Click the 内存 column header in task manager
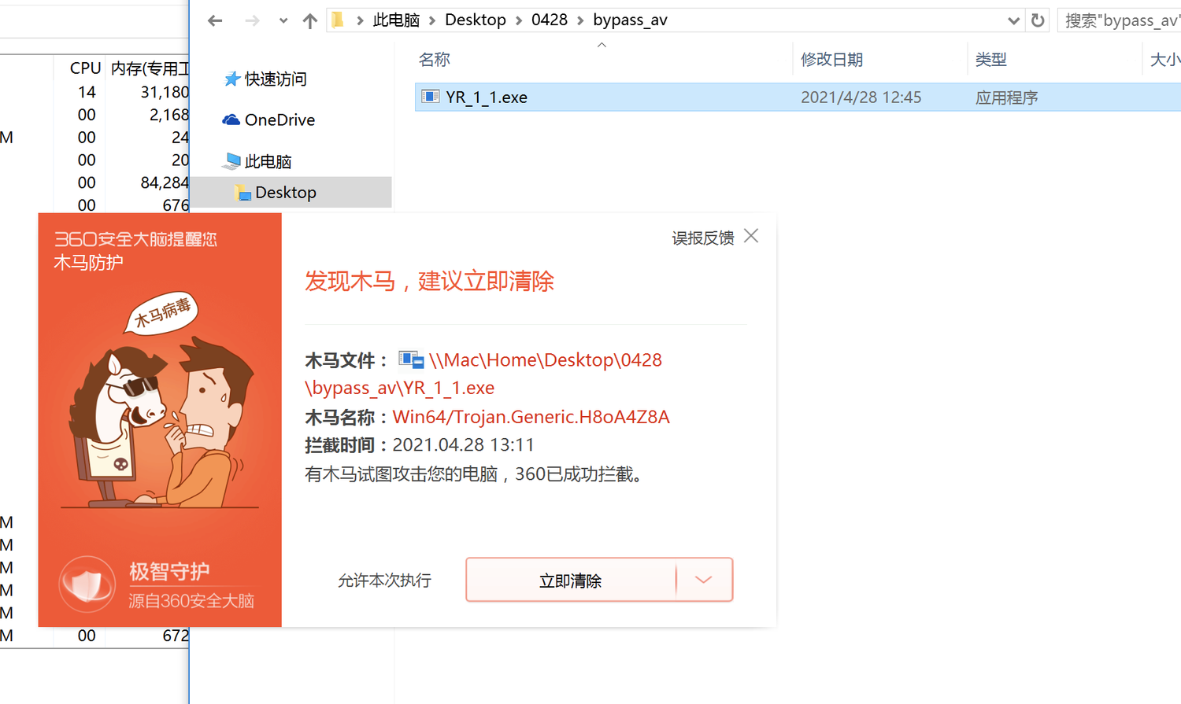 point(150,68)
